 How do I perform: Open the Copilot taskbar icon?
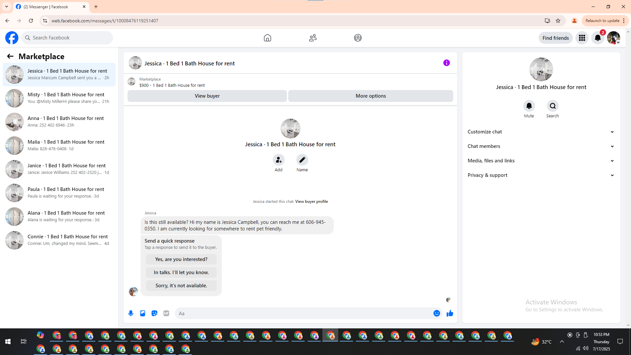tap(40, 335)
